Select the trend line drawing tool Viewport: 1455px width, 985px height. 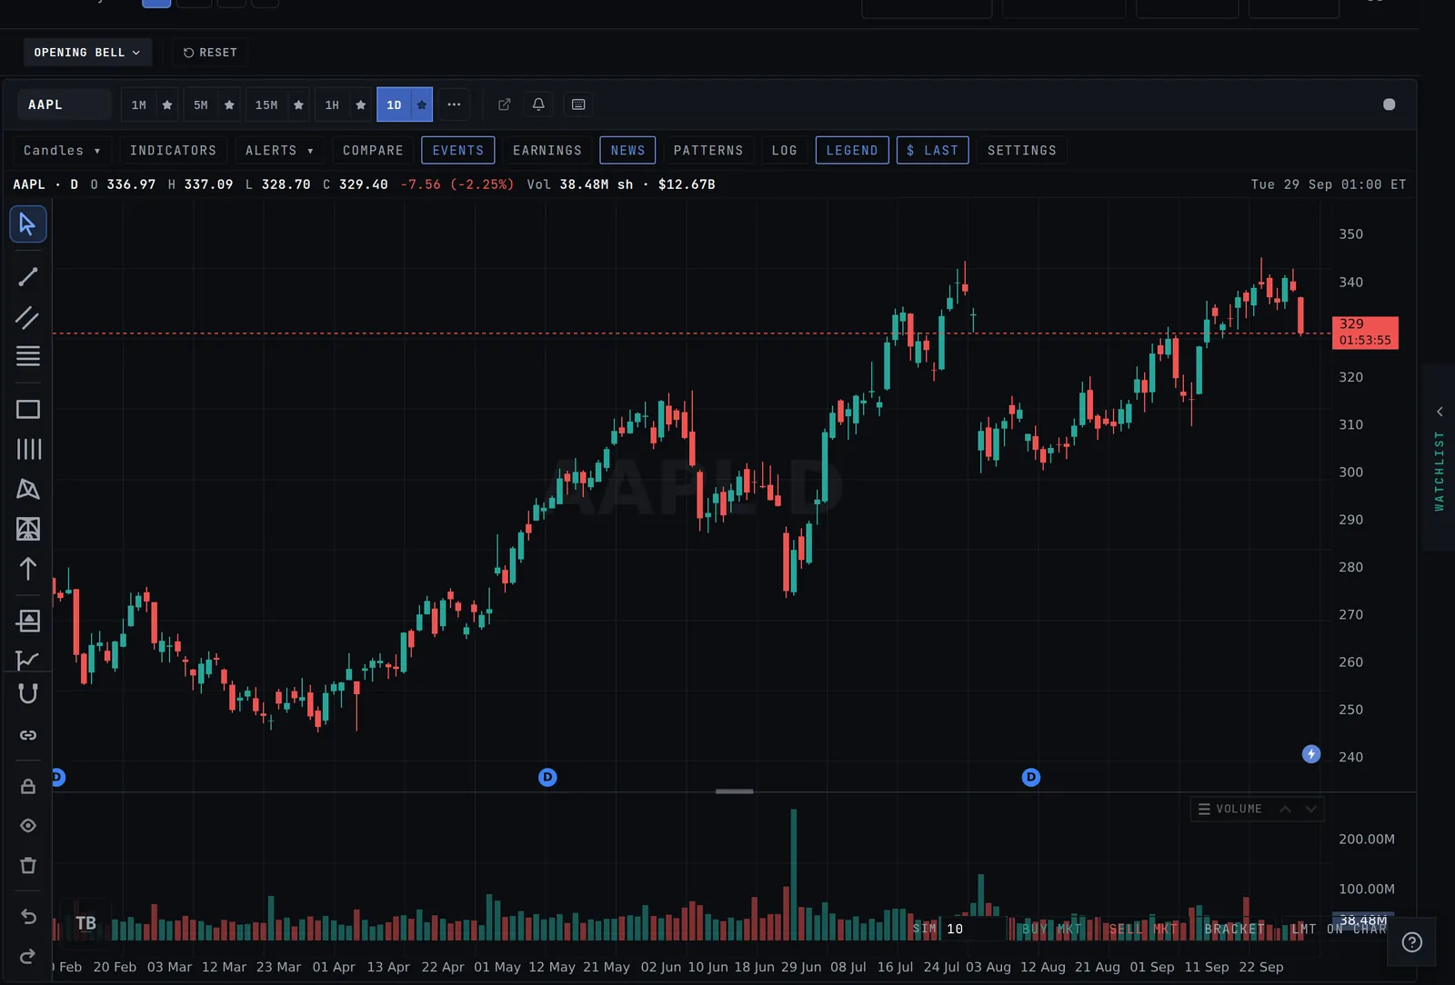coord(28,277)
